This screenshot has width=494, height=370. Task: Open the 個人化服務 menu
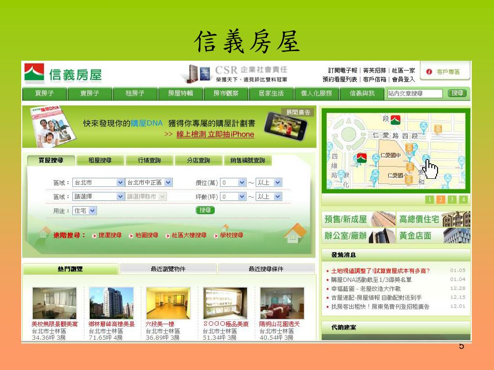pos(316,93)
